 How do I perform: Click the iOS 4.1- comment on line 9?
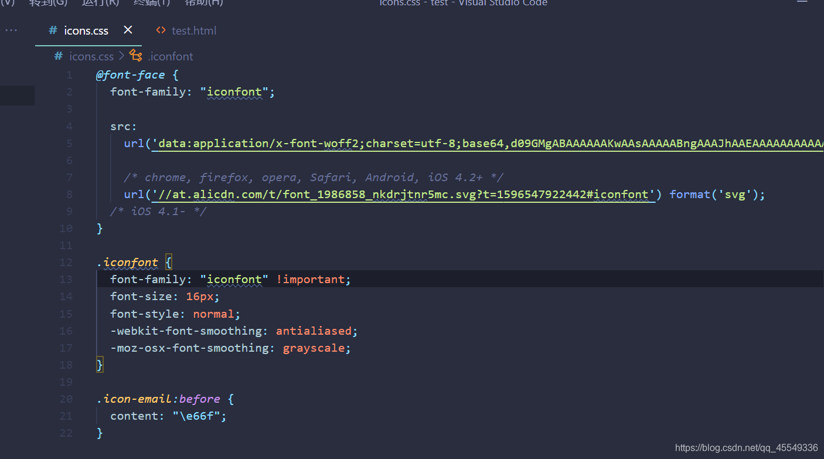(x=158, y=211)
